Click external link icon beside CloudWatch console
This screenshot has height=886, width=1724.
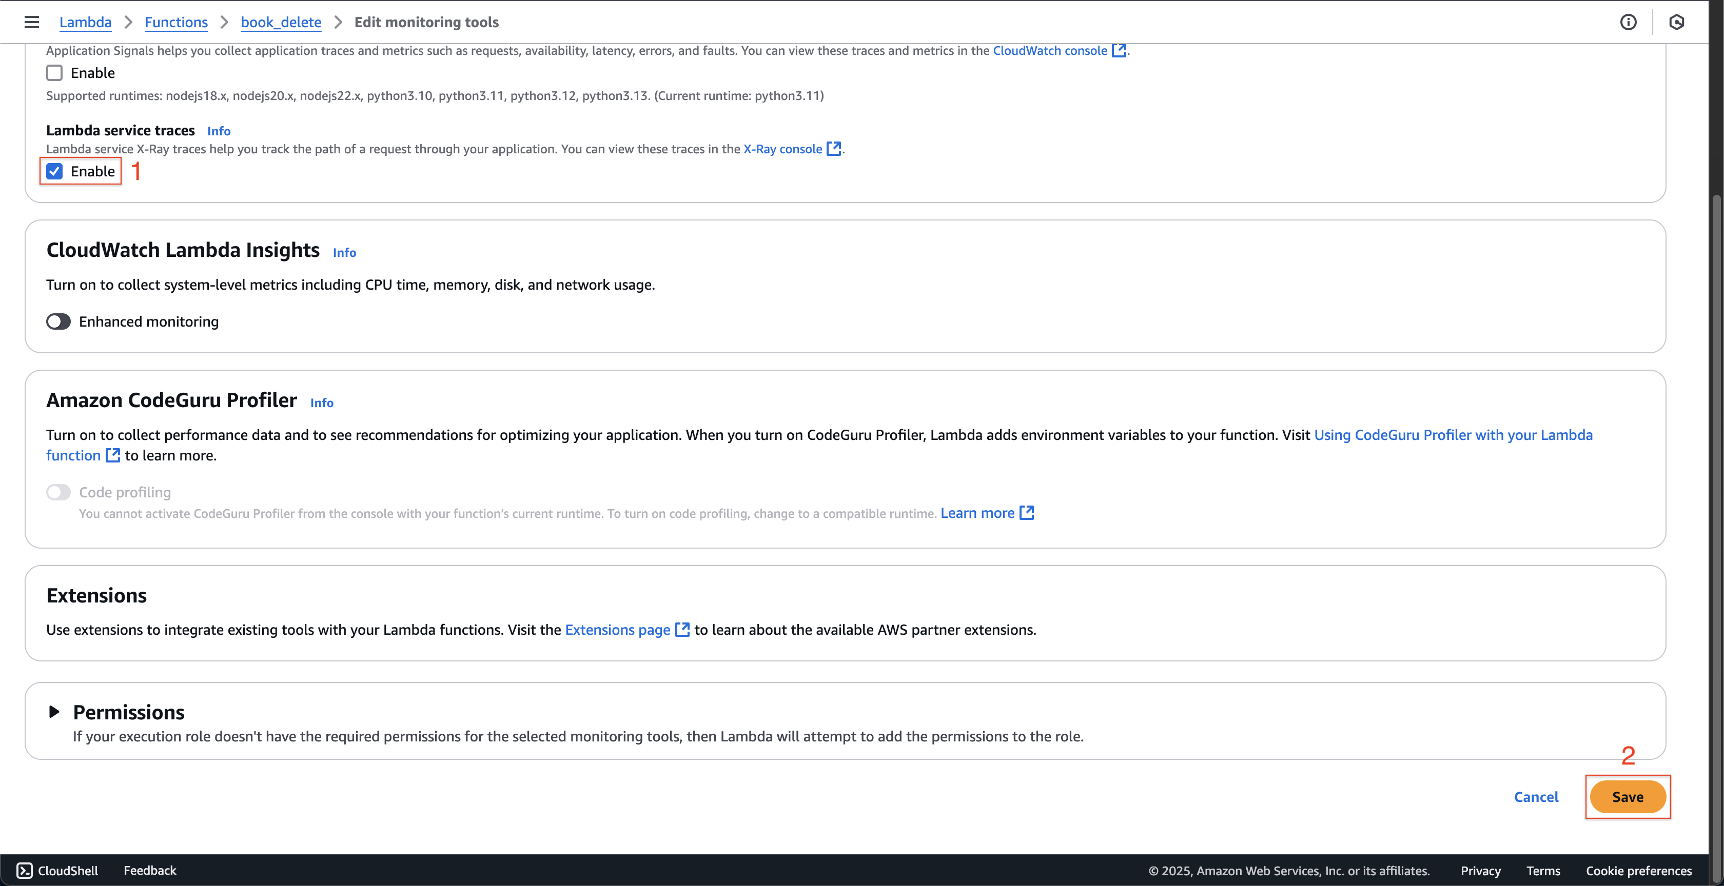pos(1119,50)
